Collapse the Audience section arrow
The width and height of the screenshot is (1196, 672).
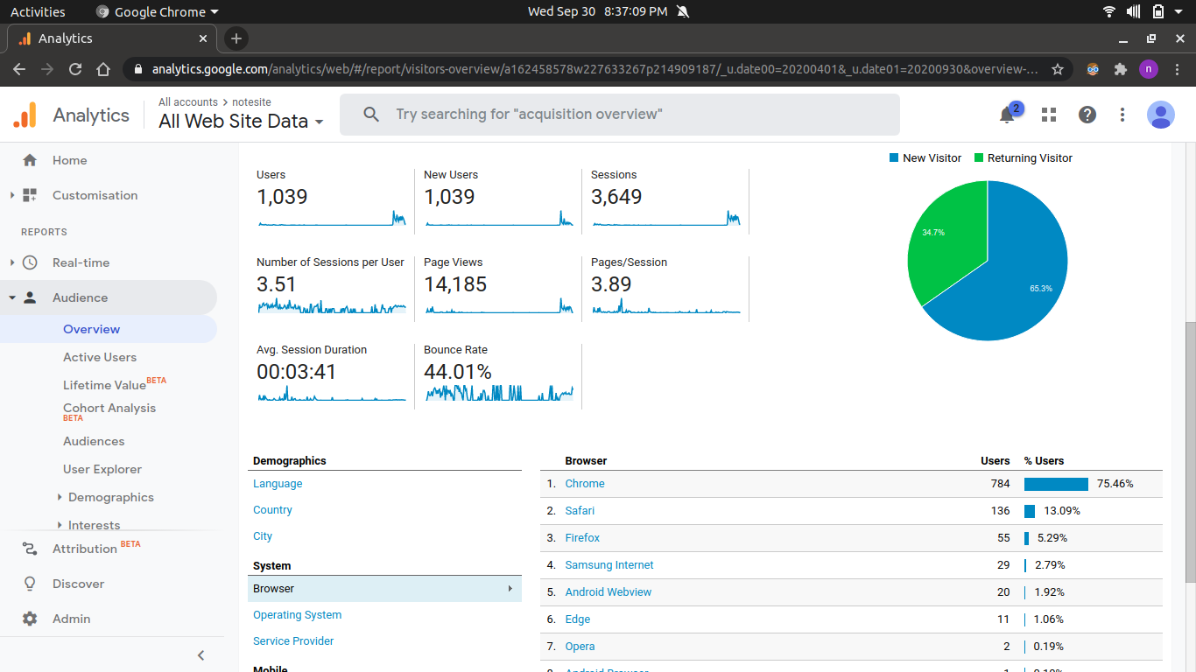(x=12, y=297)
